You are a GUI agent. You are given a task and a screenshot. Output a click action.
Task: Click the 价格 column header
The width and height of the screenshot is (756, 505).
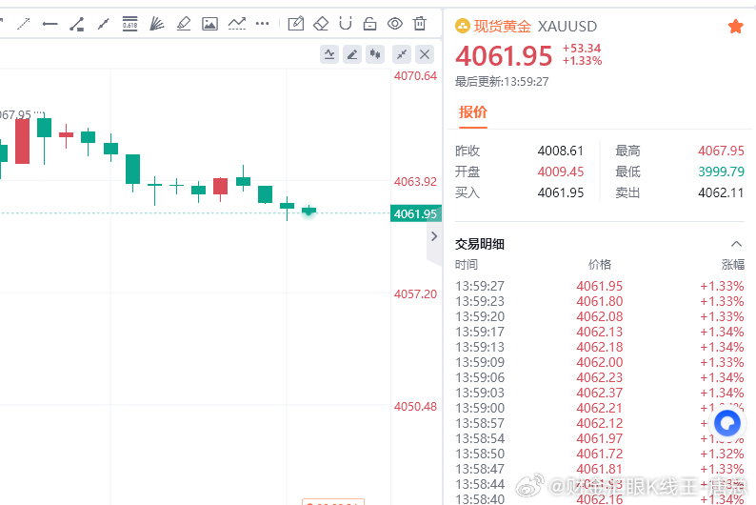(600, 264)
